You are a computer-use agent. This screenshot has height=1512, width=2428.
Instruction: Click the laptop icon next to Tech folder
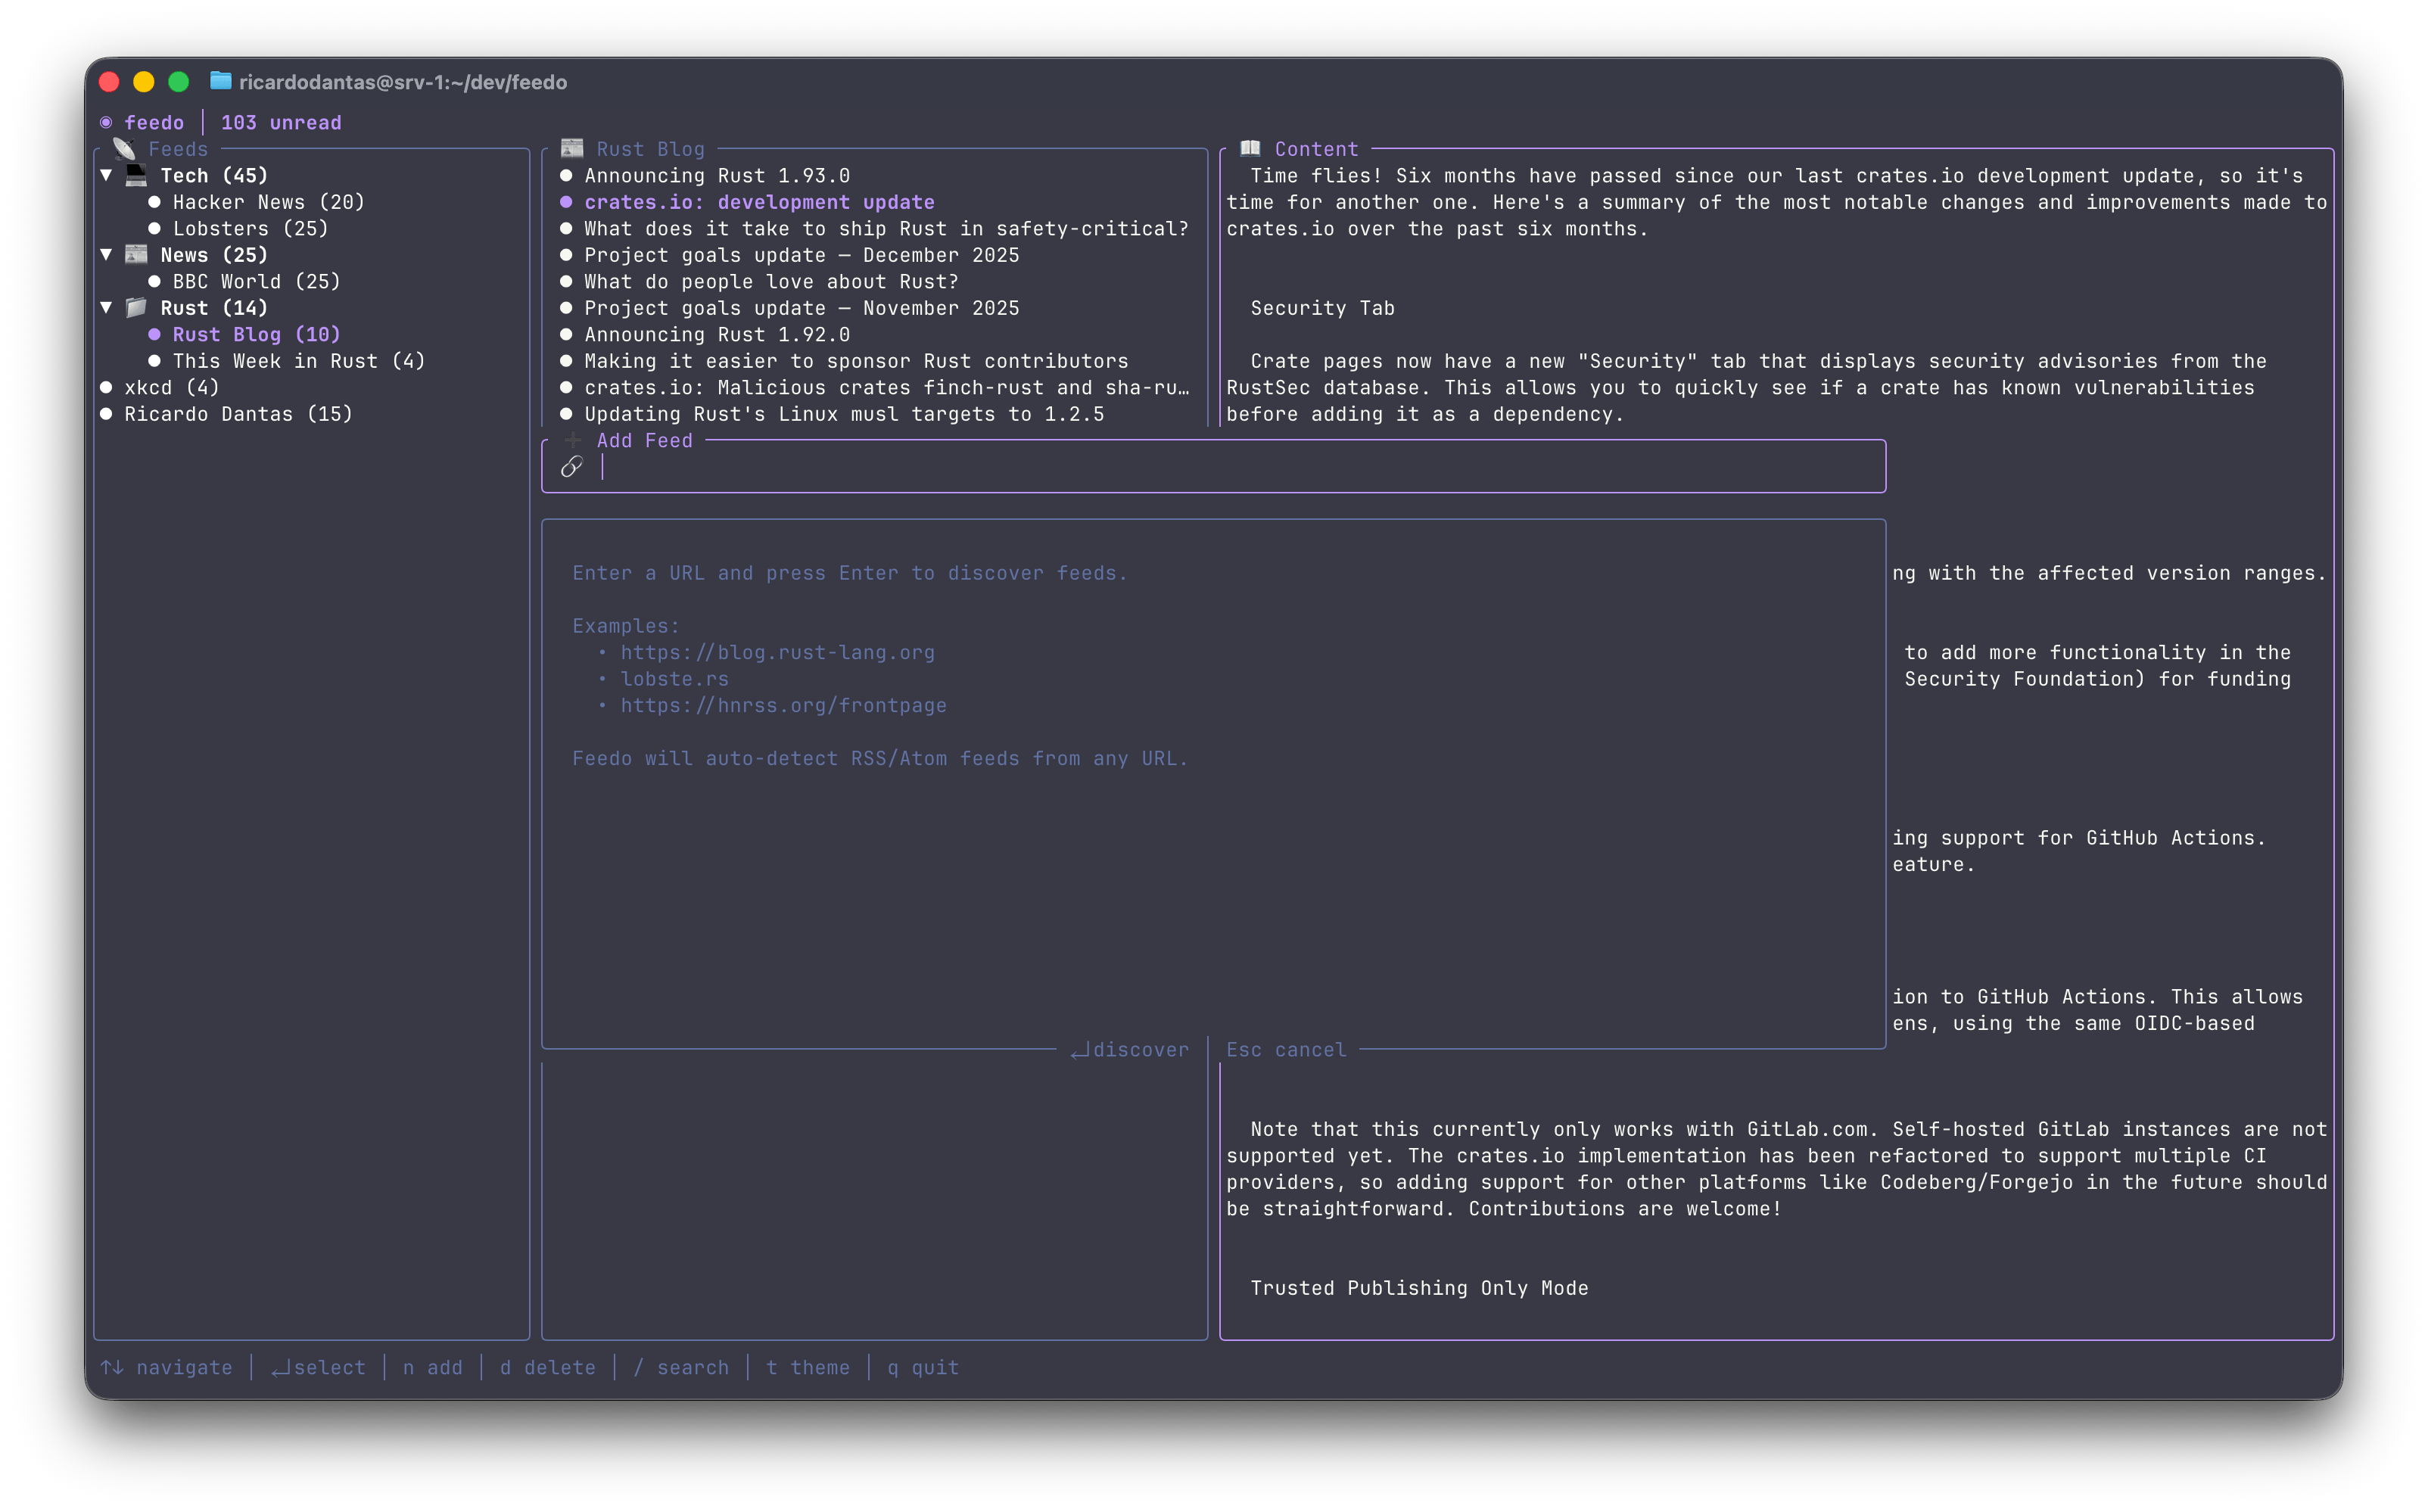pyautogui.click(x=136, y=176)
